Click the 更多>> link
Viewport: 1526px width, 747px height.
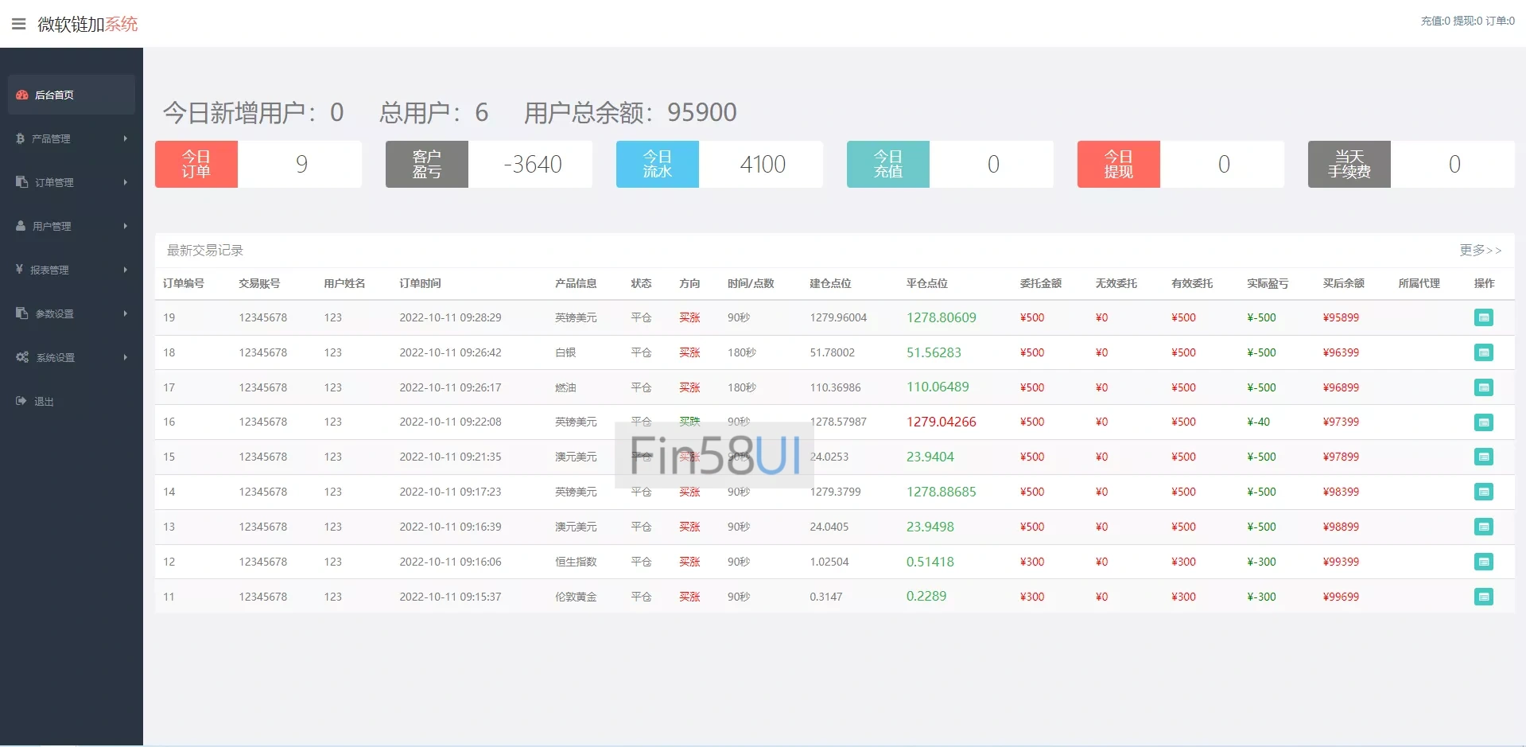tap(1480, 250)
